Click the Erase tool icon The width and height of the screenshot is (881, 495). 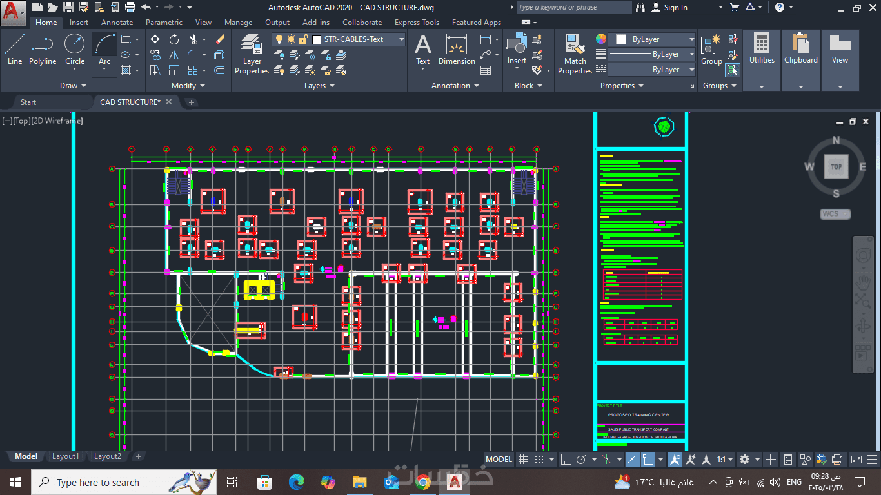click(x=219, y=39)
